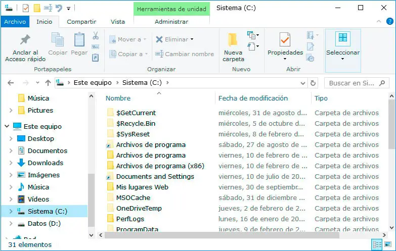The width and height of the screenshot is (396, 251).
Task: Click the Edit icon in Abrir group
Action: (x=311, y=46)
